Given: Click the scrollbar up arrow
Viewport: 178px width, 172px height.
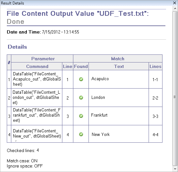Looking at the screenshot, I should pyautogui.click(x=175, y=8).
